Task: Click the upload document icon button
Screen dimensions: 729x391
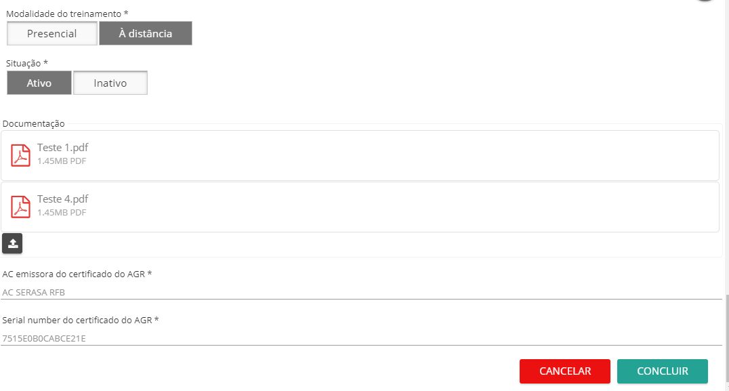Action: (x=12, y=243)
